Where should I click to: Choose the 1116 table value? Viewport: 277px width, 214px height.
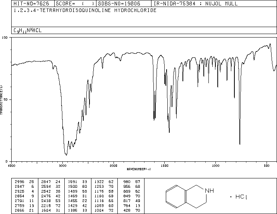point(99,201)
